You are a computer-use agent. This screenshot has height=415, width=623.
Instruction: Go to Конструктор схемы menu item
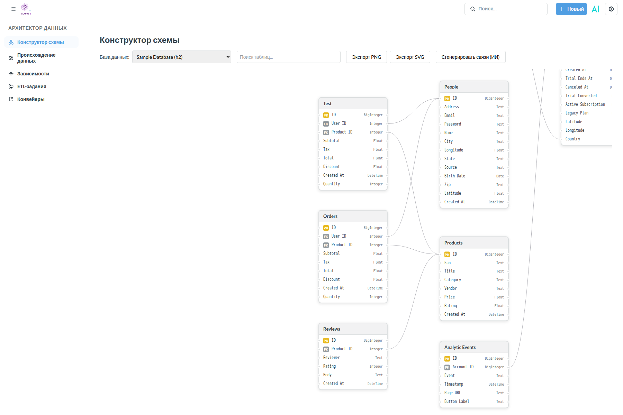click(42, 42)
